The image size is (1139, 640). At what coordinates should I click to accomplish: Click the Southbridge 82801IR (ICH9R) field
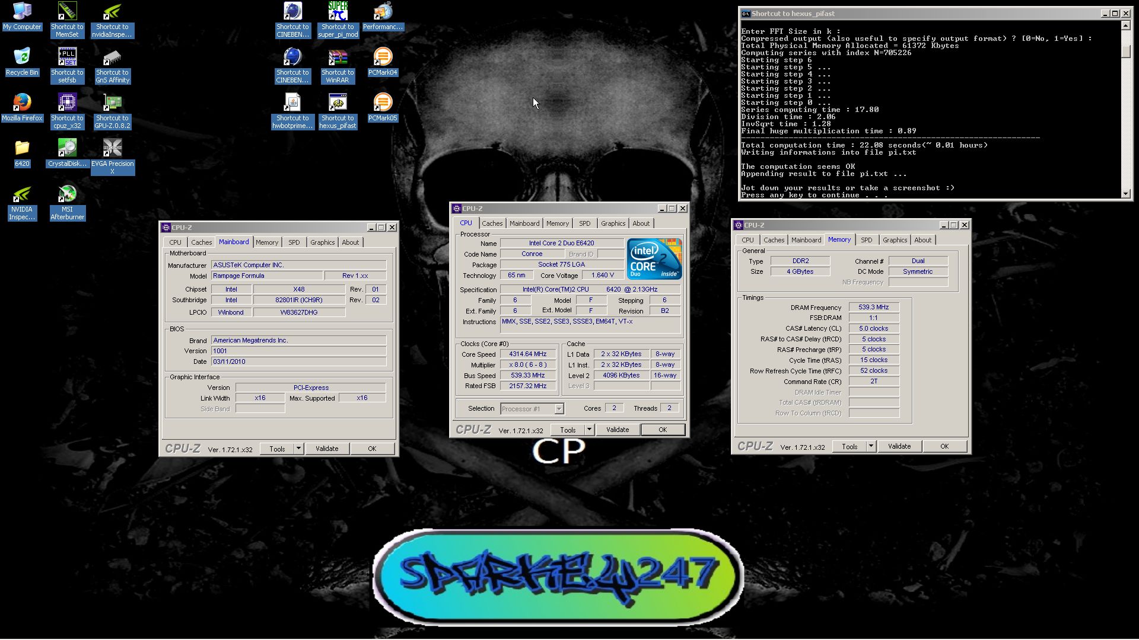(299, 300)
